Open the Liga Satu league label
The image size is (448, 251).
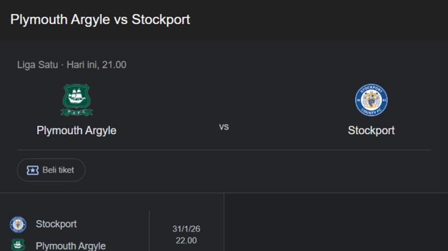coord(37,65)
